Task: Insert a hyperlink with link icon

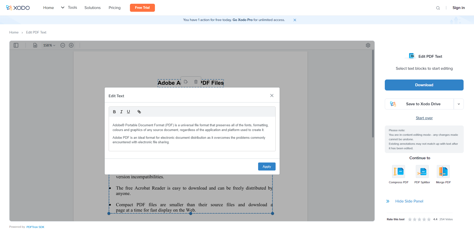Action: click(139, 112)
